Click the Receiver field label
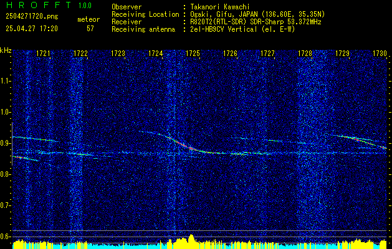The image size is (392, 249). tap(127, 22)
